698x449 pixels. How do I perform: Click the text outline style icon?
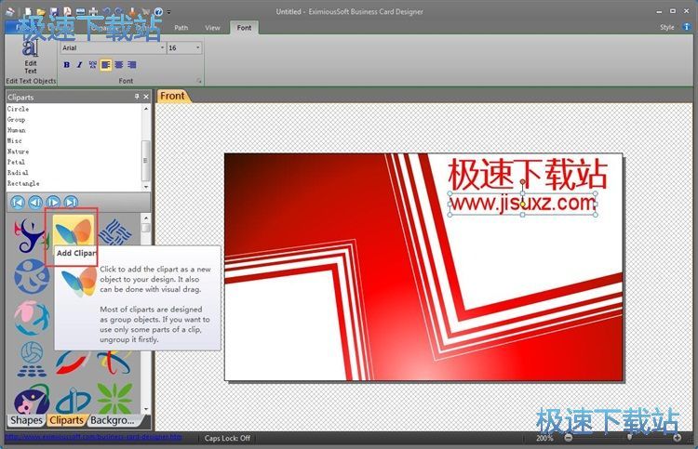(x=92, y=65)
